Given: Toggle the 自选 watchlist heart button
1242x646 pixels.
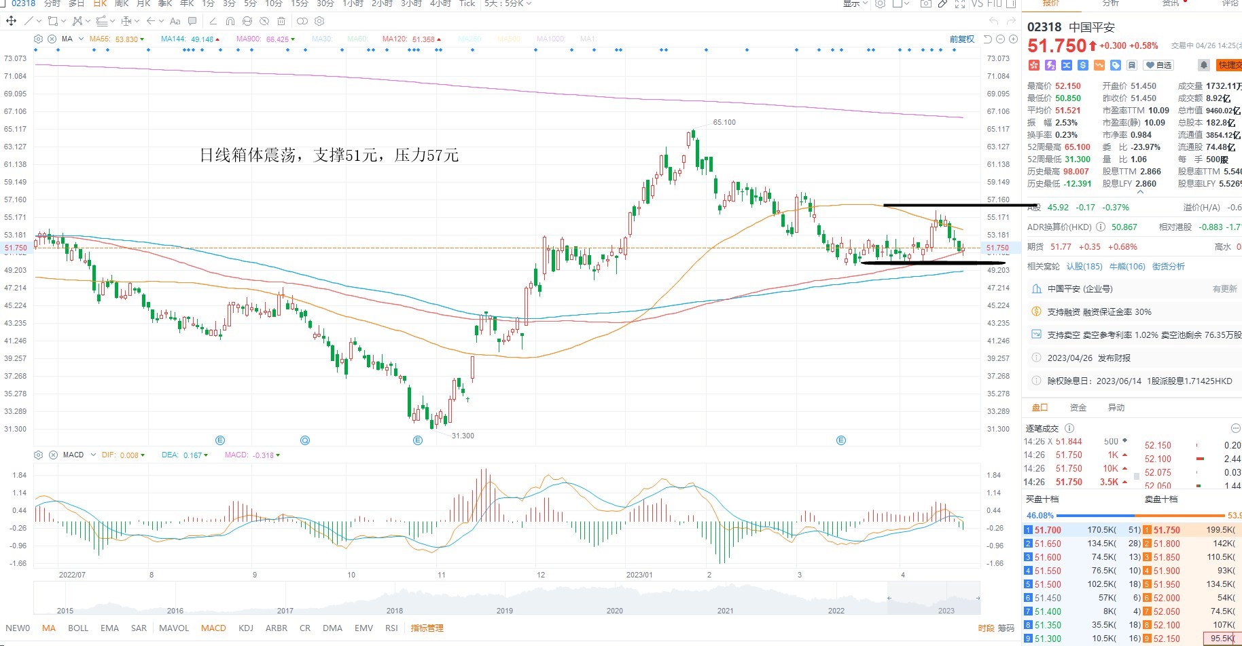Looking at the screenshot, I should (x=1158, y=65).
